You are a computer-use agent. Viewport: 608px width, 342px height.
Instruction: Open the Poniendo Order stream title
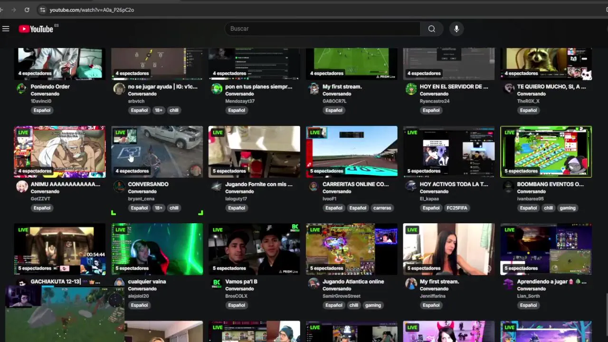(x=50, y=87)
